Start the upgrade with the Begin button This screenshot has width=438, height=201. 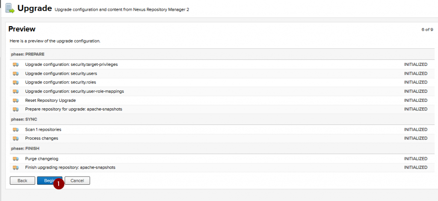47,180
